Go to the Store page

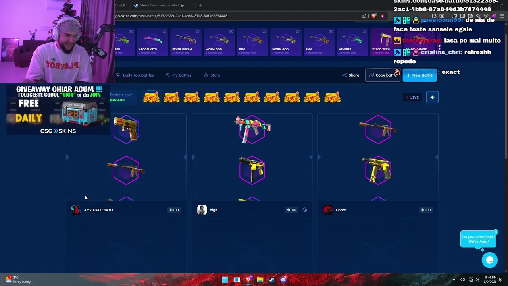(x=212, y=75)
